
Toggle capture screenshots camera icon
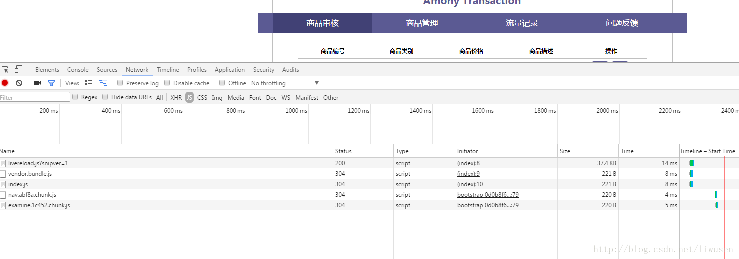pyautogui.click(x=37, y=83)
